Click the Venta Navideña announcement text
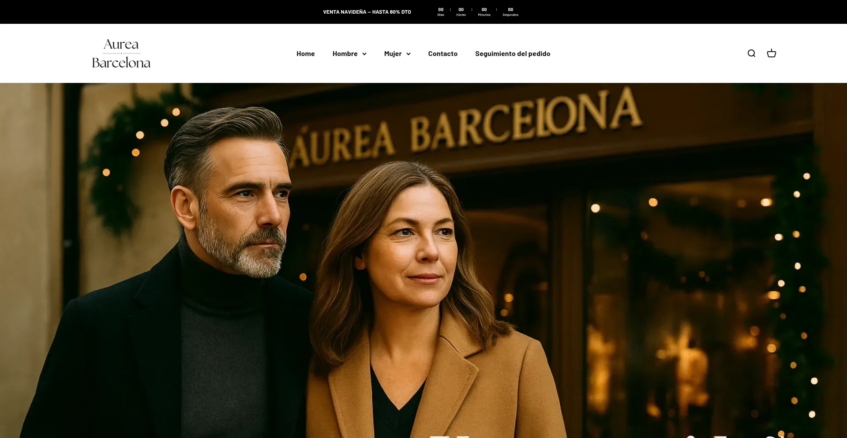The width and height of the screenshot is (847, 438). pos(367,12)
